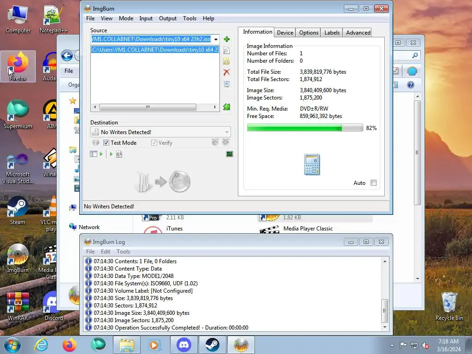Click Explorer window File menu
Image resolution: width=472 pixels, height=354 pixels.
point(69,71)
